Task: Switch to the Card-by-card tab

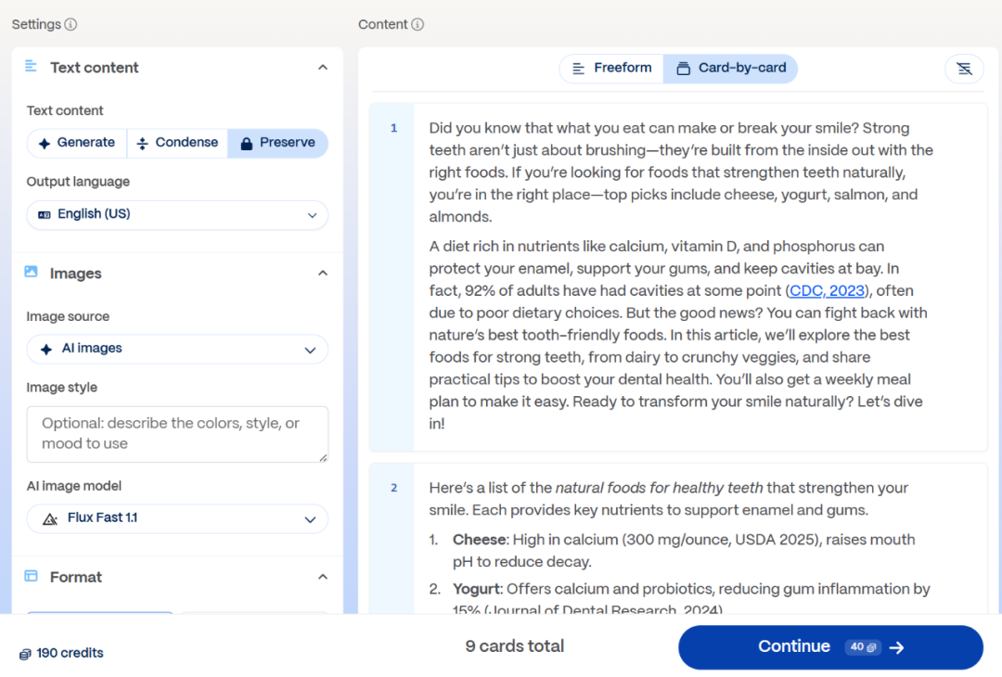Action: (730, 69)
